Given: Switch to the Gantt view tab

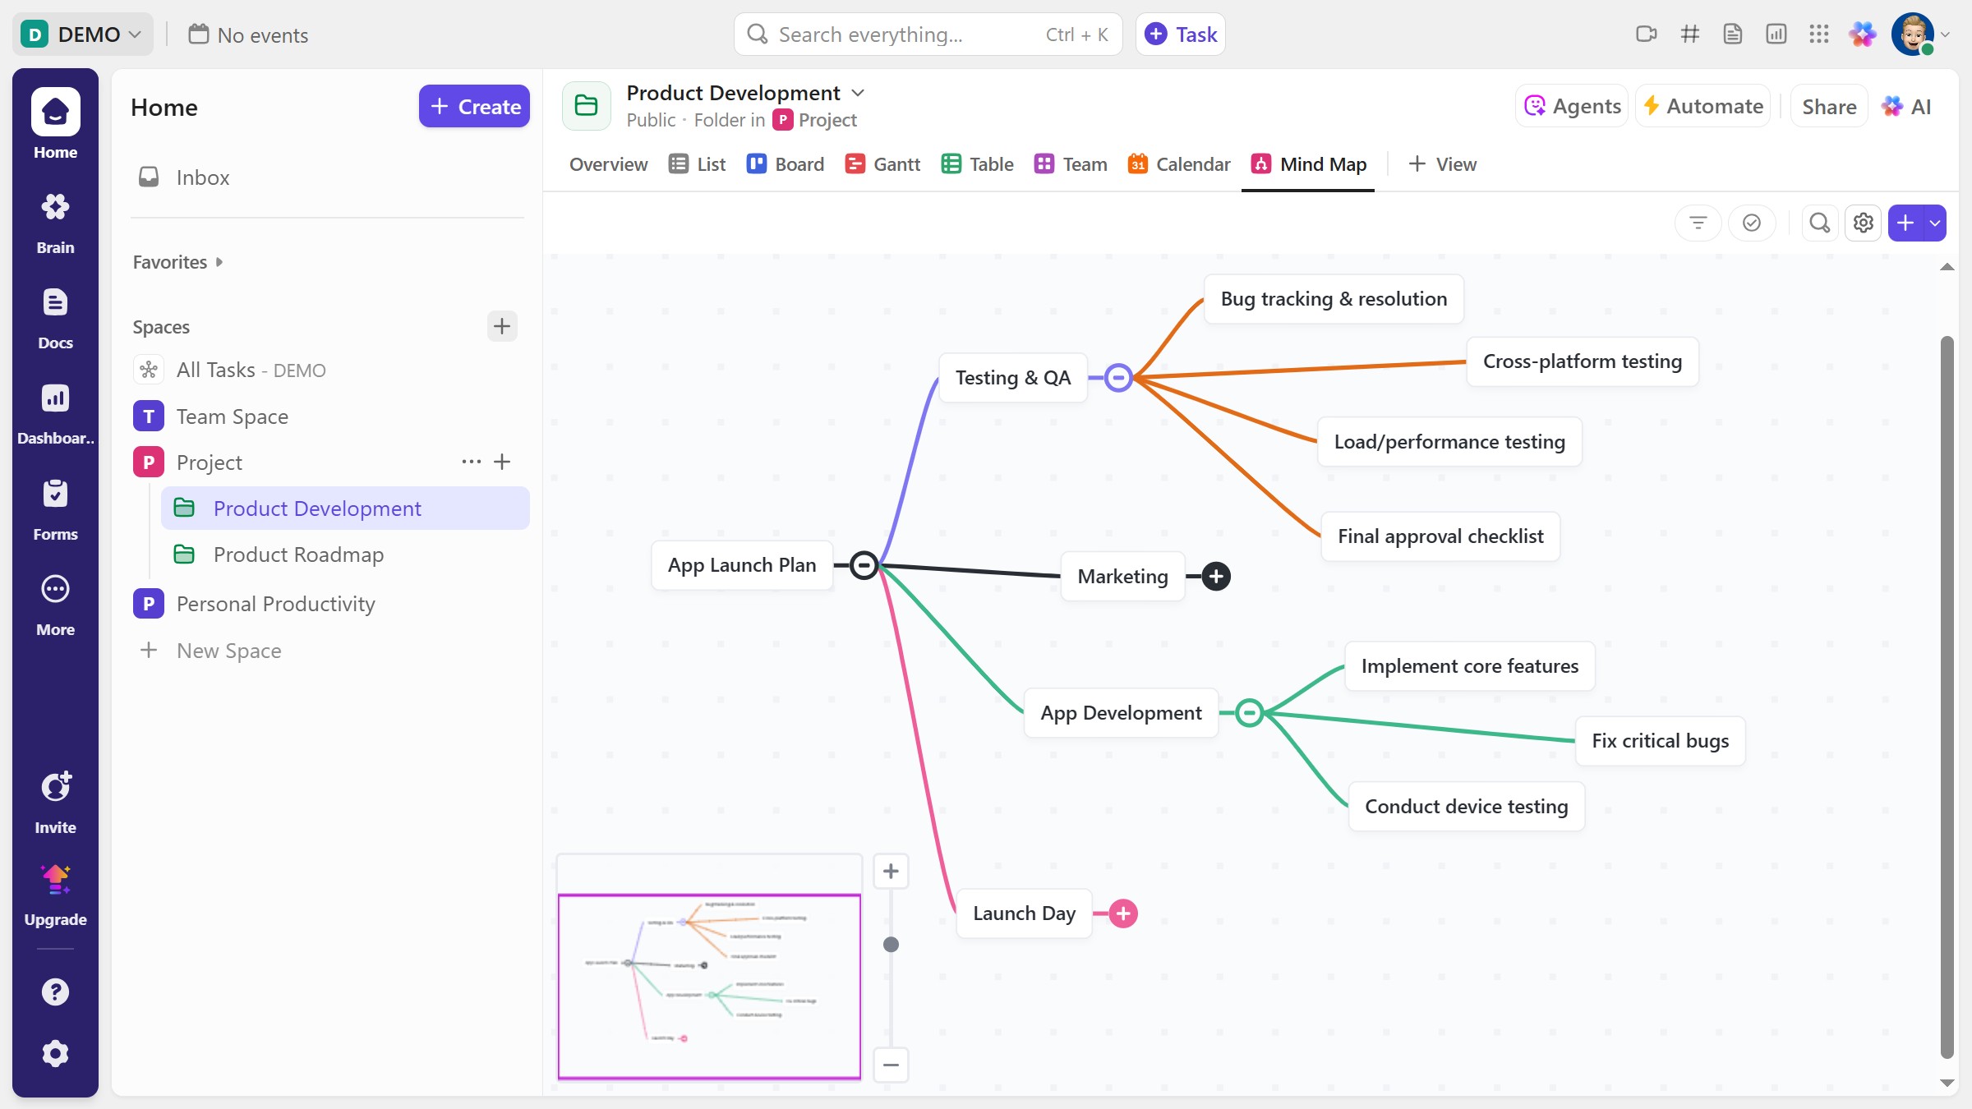Looking at the screenshot, I should click(x=882, y=163).
